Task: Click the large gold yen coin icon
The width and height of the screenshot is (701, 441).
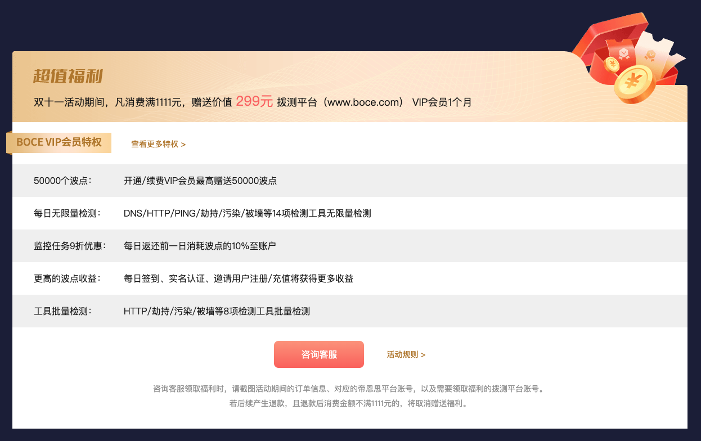Action: pos(635,83)
